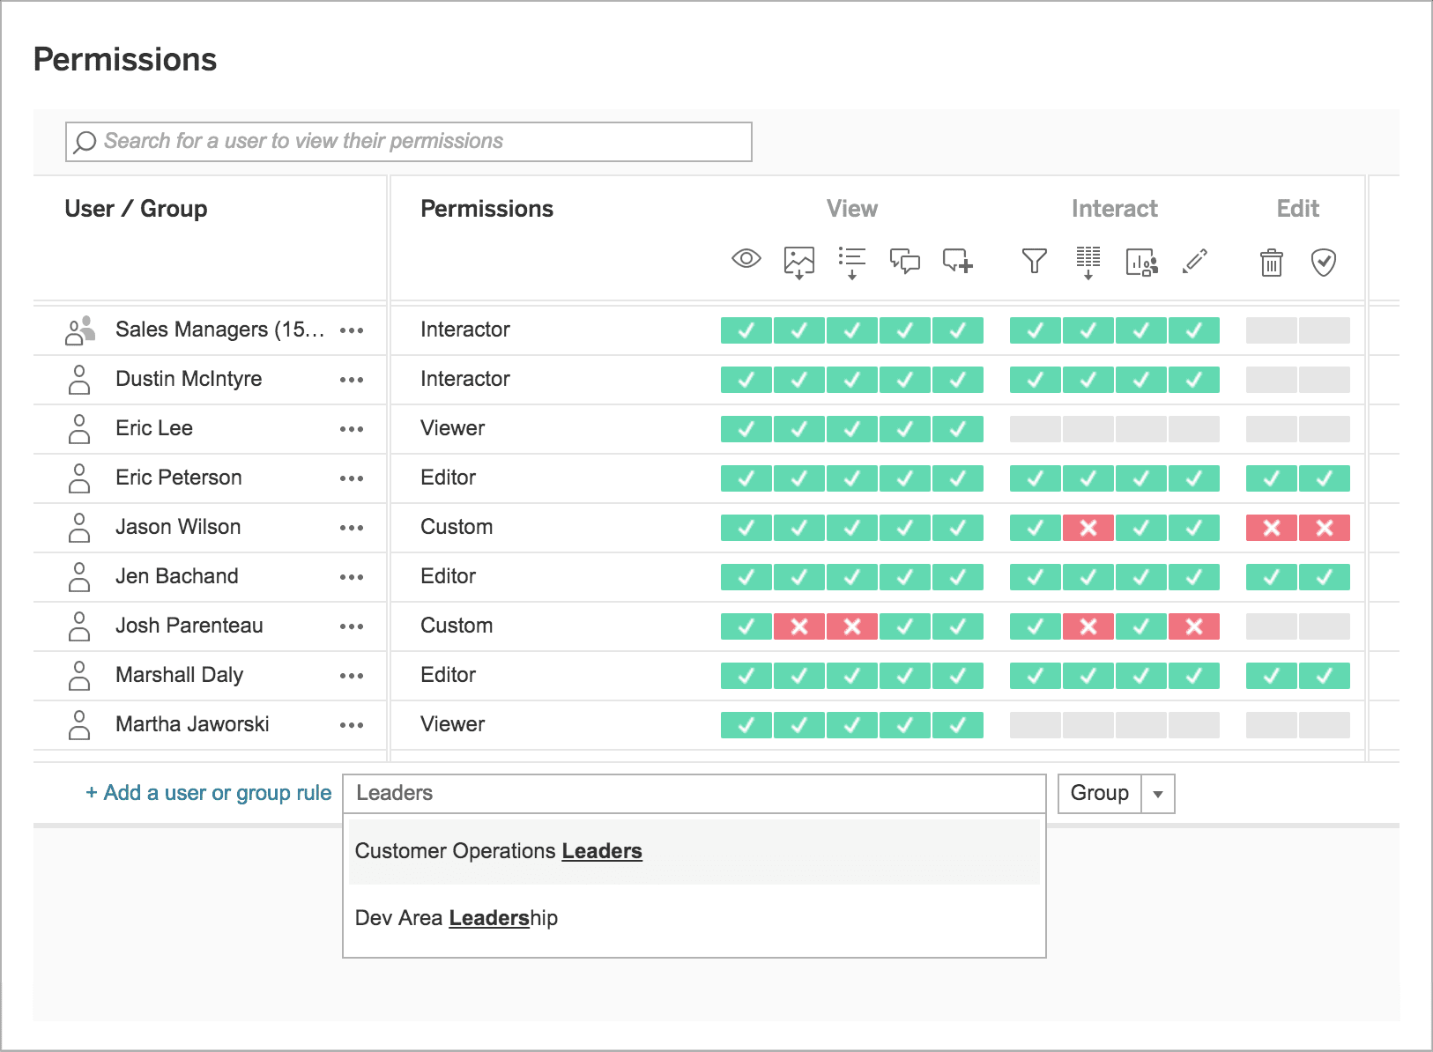Click the View permission eye icon
Screen dimensions: 1433x1052
pos(746,261)
